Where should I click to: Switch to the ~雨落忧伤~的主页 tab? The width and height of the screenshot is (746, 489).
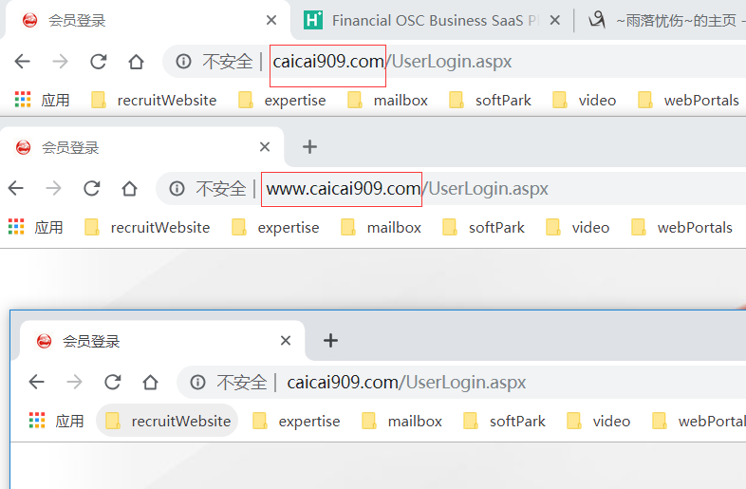pyautogui.click(x=664, y=20)
